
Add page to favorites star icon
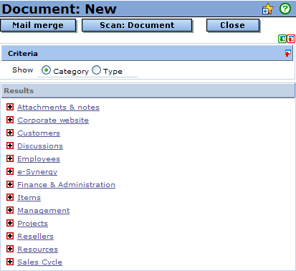point(267,9)
